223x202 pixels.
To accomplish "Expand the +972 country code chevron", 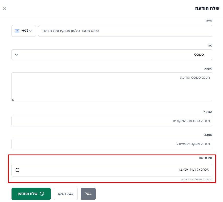I will coord(31,31).
